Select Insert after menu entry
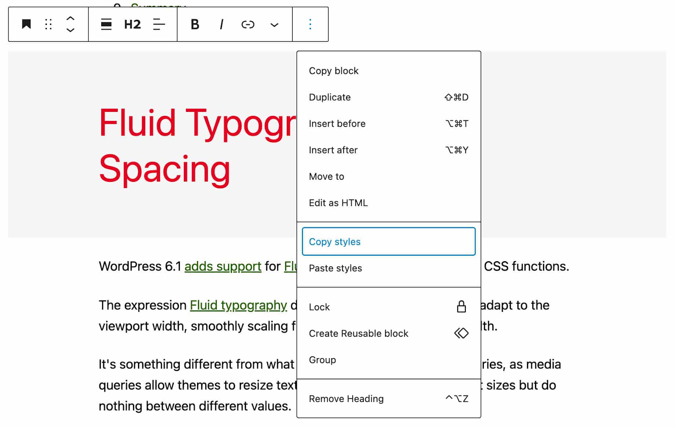The image size is (675, 427). tap(389, 150)
